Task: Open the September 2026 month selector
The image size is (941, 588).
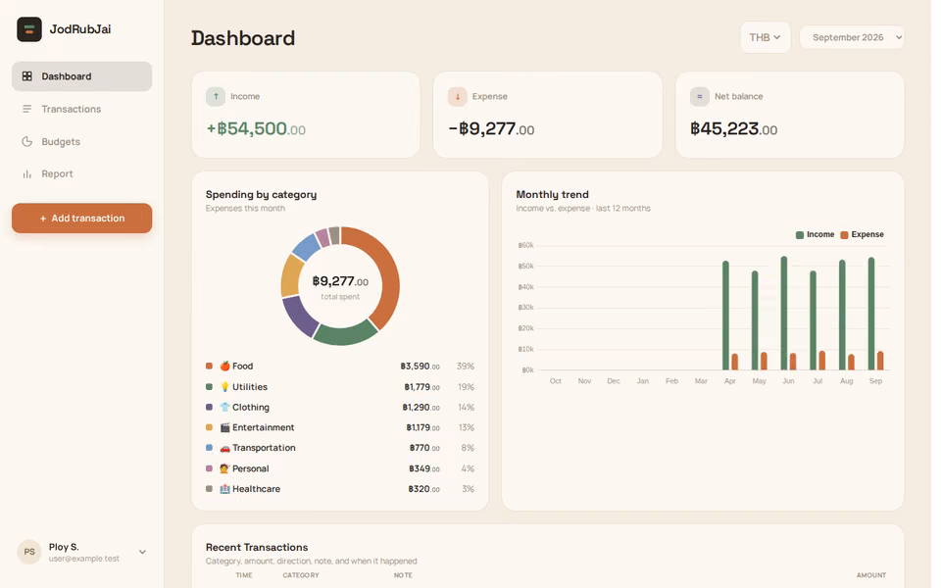Action: pyautogui.click(x=852, y=37)
